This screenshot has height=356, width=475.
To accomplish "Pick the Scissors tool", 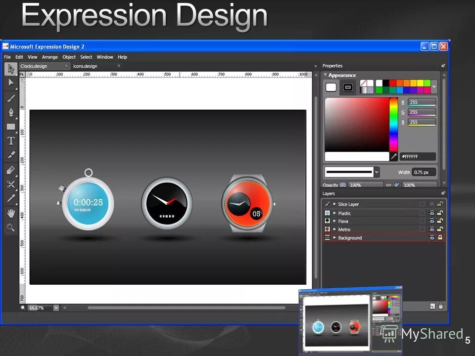I will click(x=11, y=184).
